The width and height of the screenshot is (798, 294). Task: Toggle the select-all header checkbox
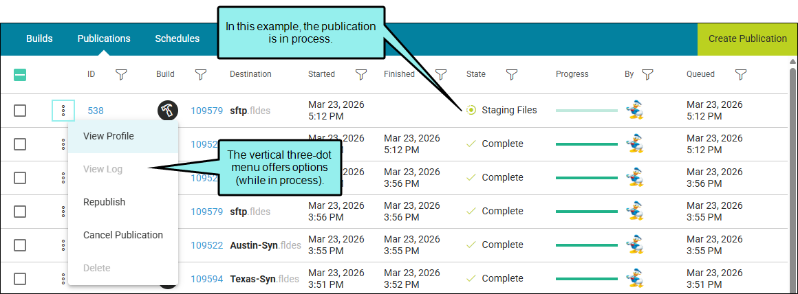coord(20,75)
